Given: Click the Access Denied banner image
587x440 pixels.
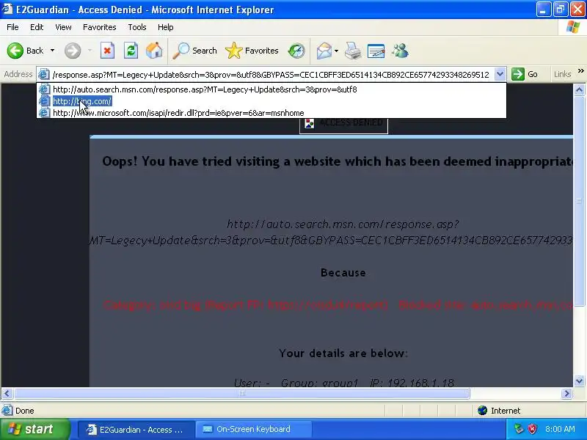Looking at the screenshot, I should (x=343, y=125).
